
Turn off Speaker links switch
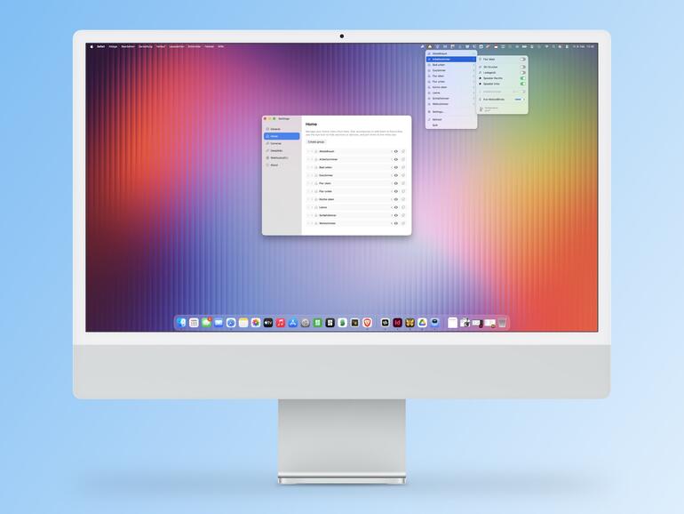click(522, 84)
